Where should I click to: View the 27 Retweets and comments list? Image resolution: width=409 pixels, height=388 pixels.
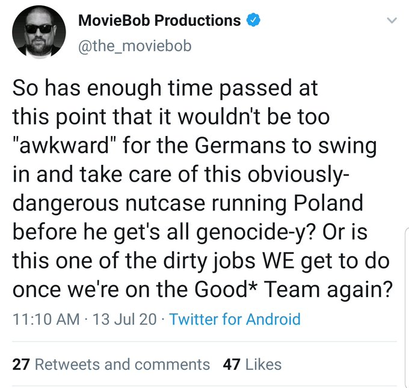[111, 364]
